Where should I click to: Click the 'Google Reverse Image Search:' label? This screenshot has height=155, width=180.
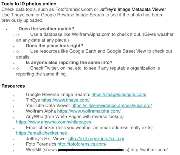pos(58,94)
